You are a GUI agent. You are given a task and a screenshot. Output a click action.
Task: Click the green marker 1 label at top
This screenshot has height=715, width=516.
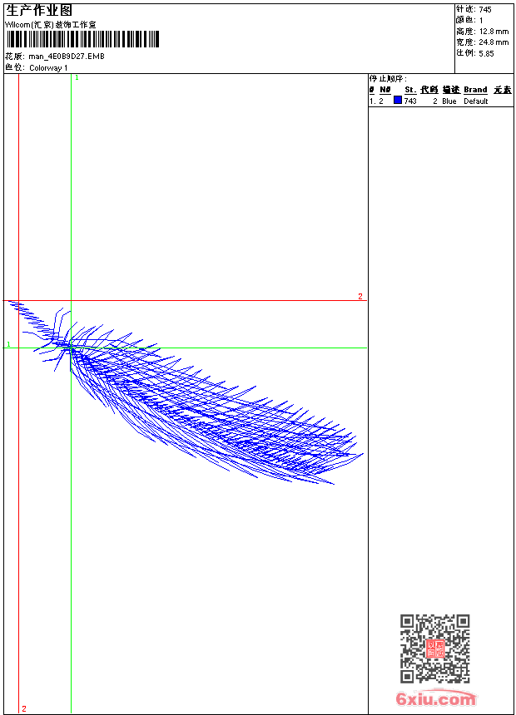(x=77, y=78)
